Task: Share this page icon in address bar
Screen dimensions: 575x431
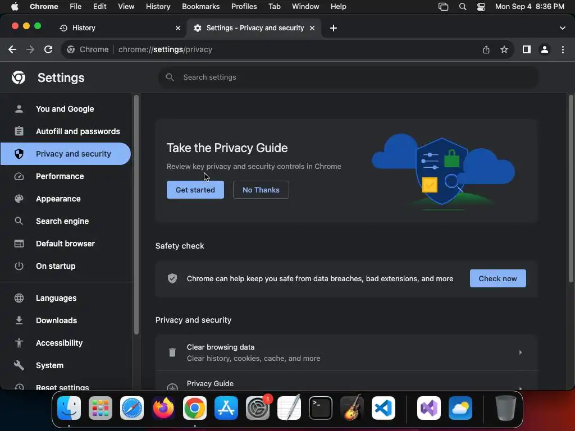Action: 486,49
